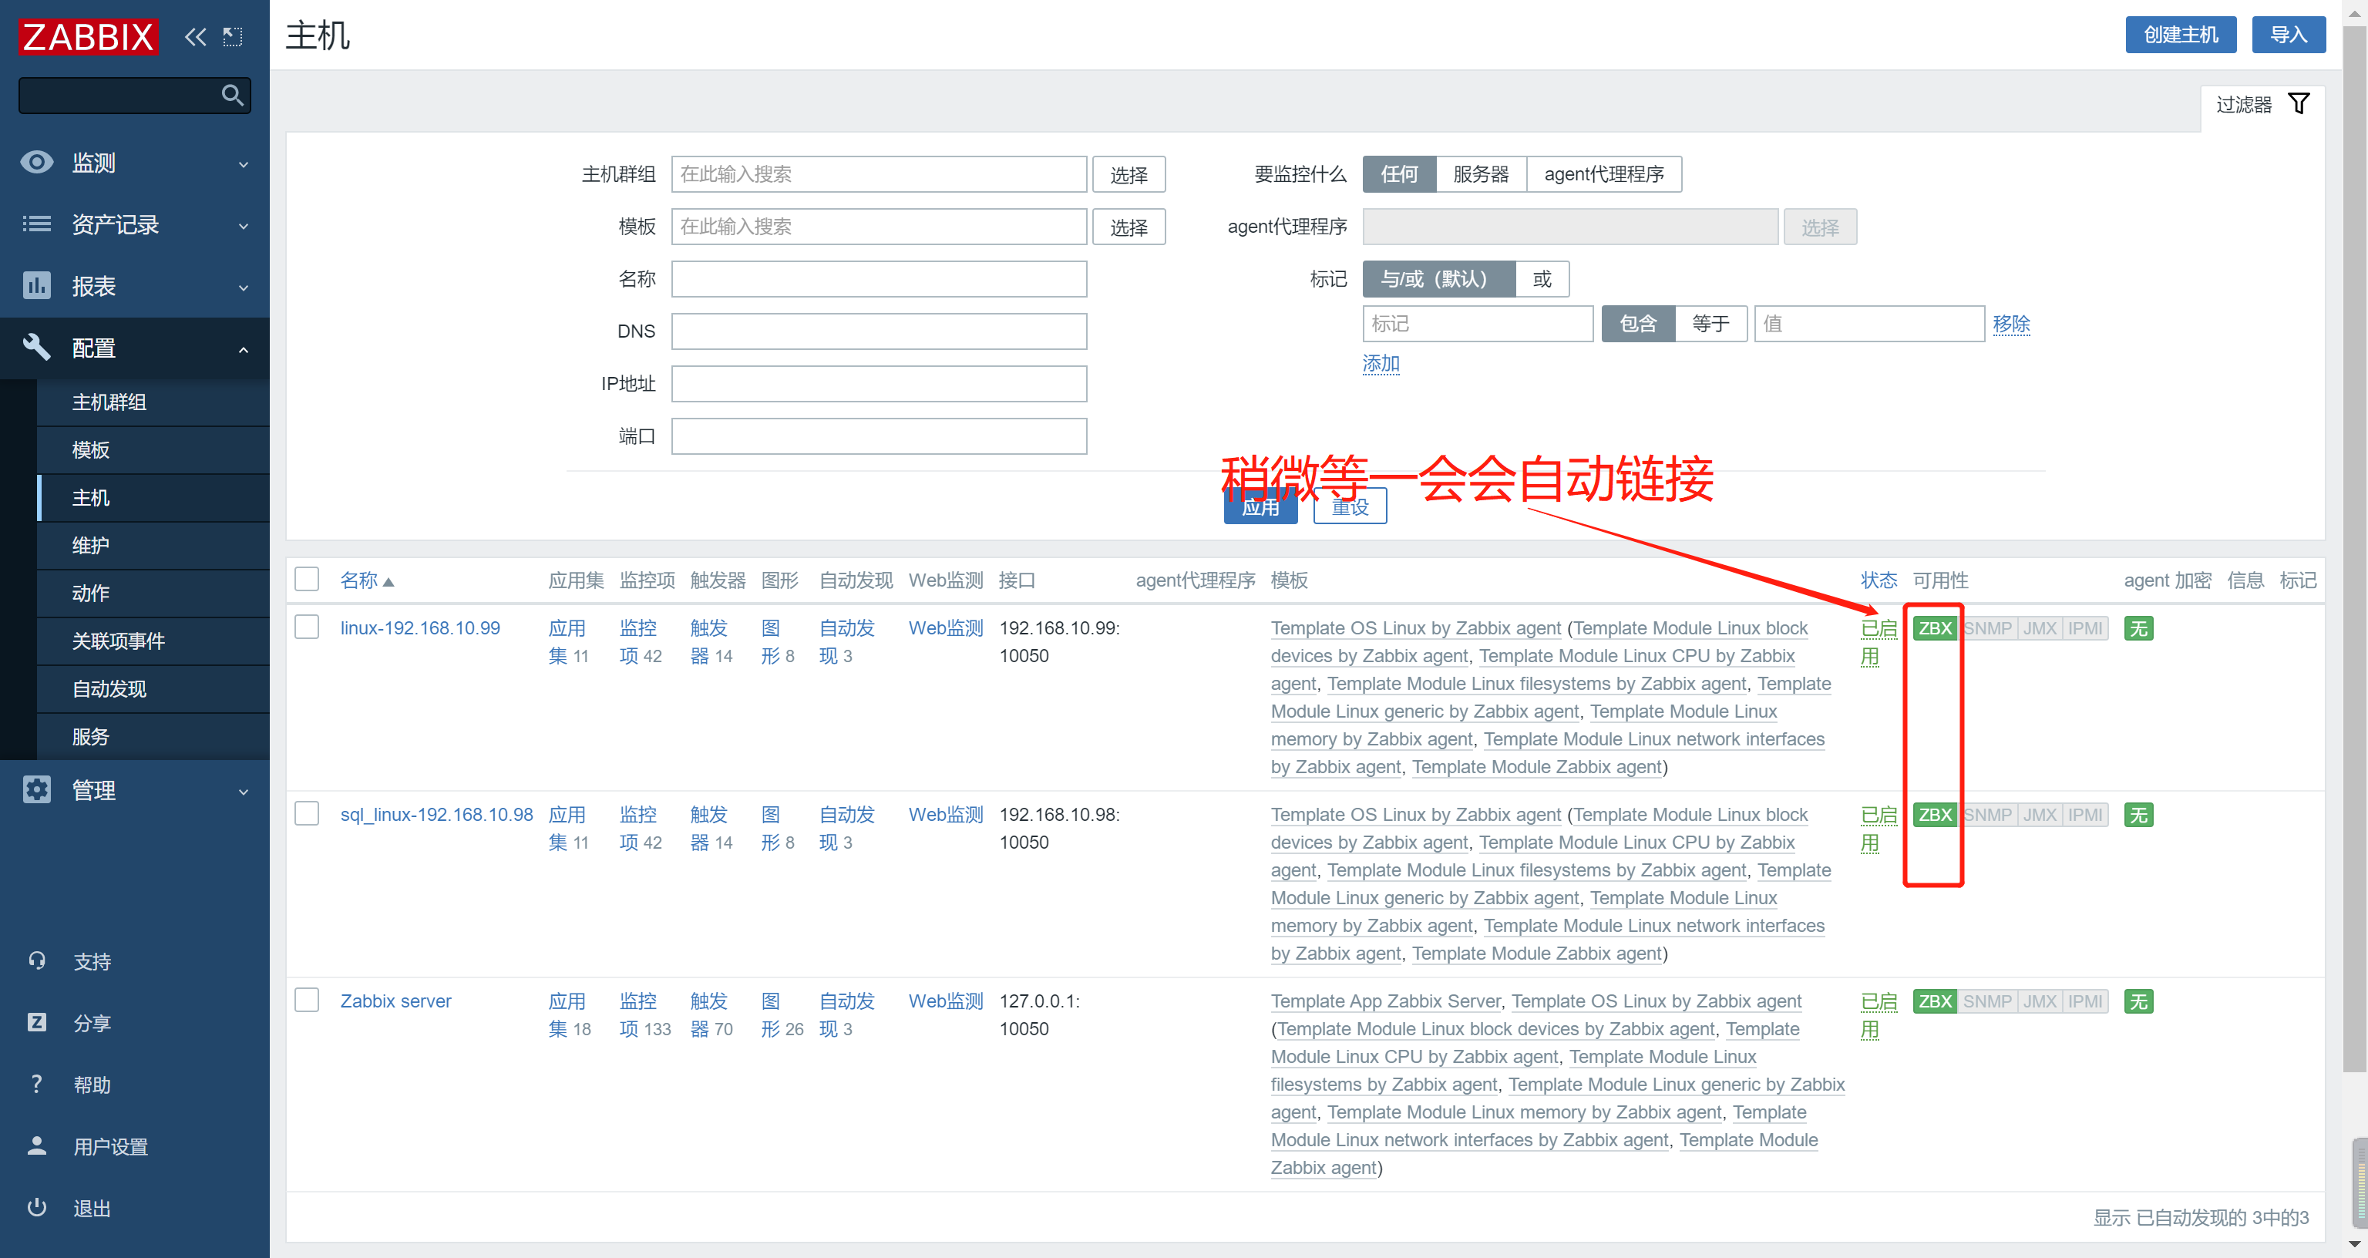Open 主机群组 submenu item
The height and width of the screenshot is (1258, 2368).
pyautogui.click(x=153, y=402)
